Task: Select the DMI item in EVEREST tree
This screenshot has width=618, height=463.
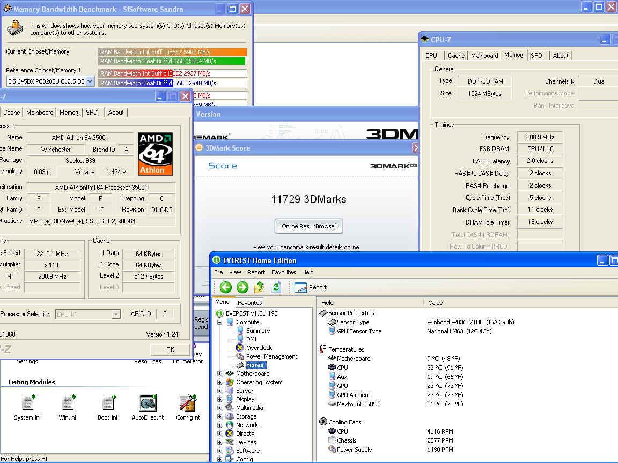Action: pyautogui.click(x=252, y=339)
